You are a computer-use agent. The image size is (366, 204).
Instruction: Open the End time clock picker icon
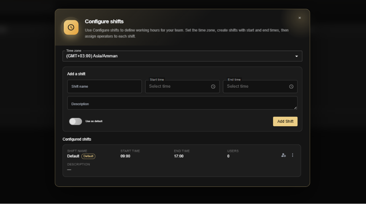point(291,86)
